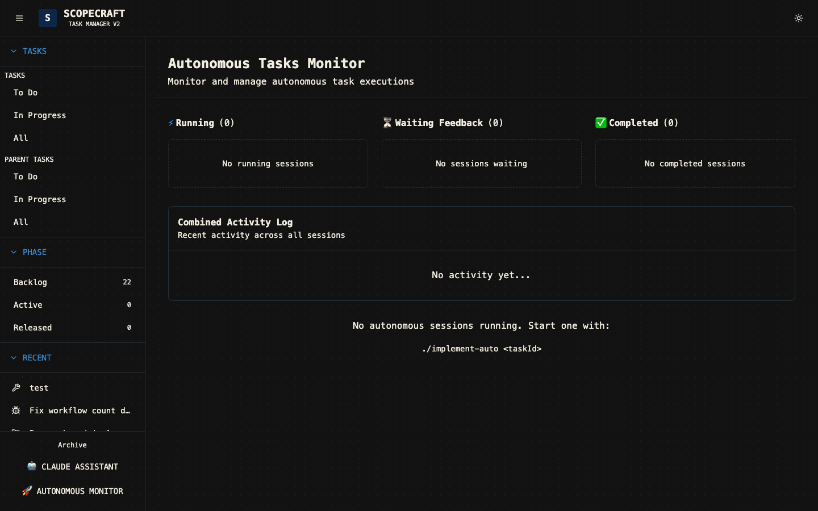Click the ./implement-auto <taskId> command text
818x511 pixels.
point(482,349)
